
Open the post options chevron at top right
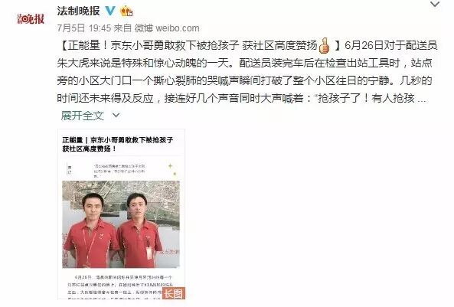click(435, 4)
